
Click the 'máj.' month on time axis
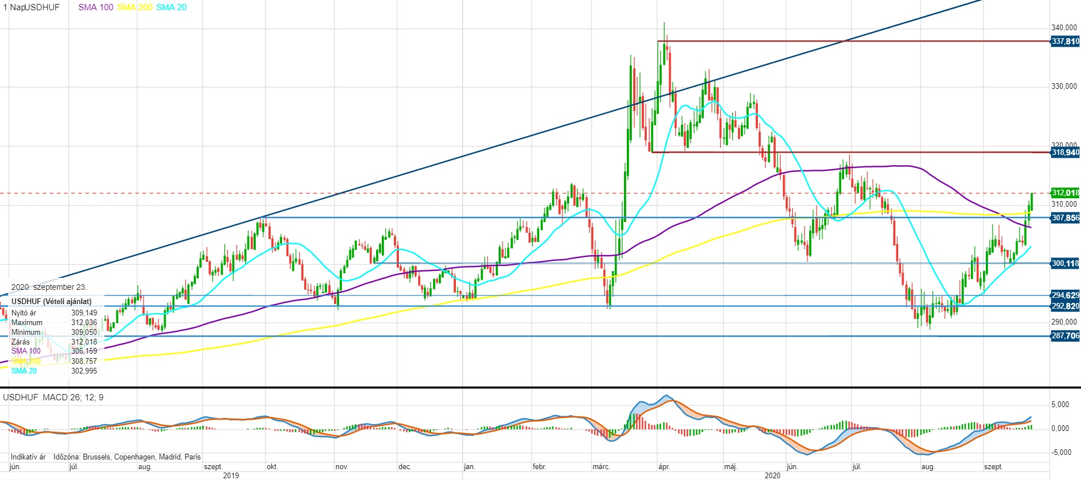point(731,467)
